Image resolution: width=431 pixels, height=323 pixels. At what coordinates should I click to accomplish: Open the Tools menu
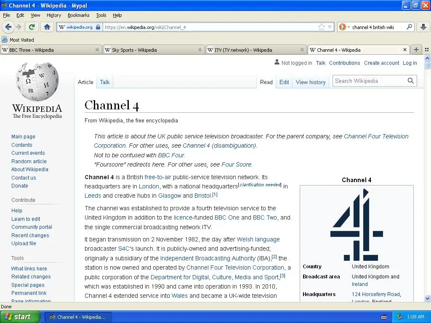click(101, 15)
